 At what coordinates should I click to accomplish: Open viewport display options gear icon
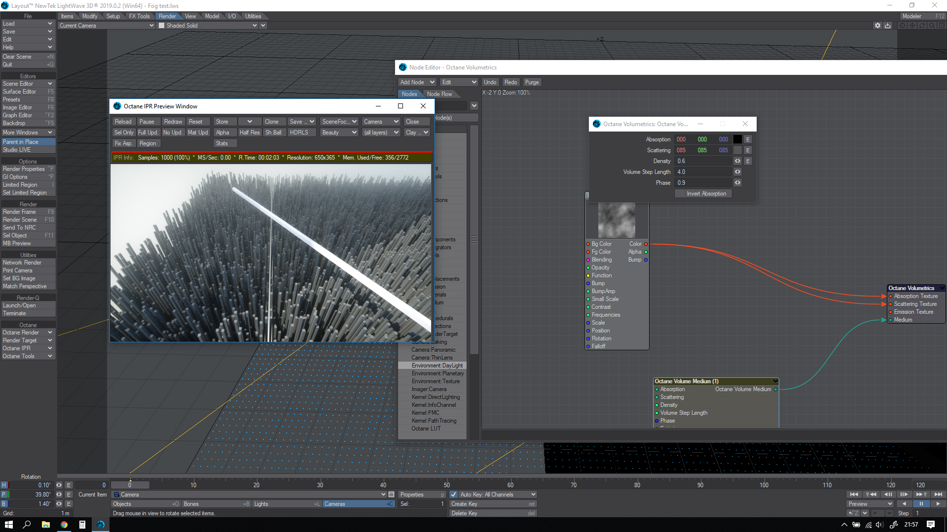point(877,25)
